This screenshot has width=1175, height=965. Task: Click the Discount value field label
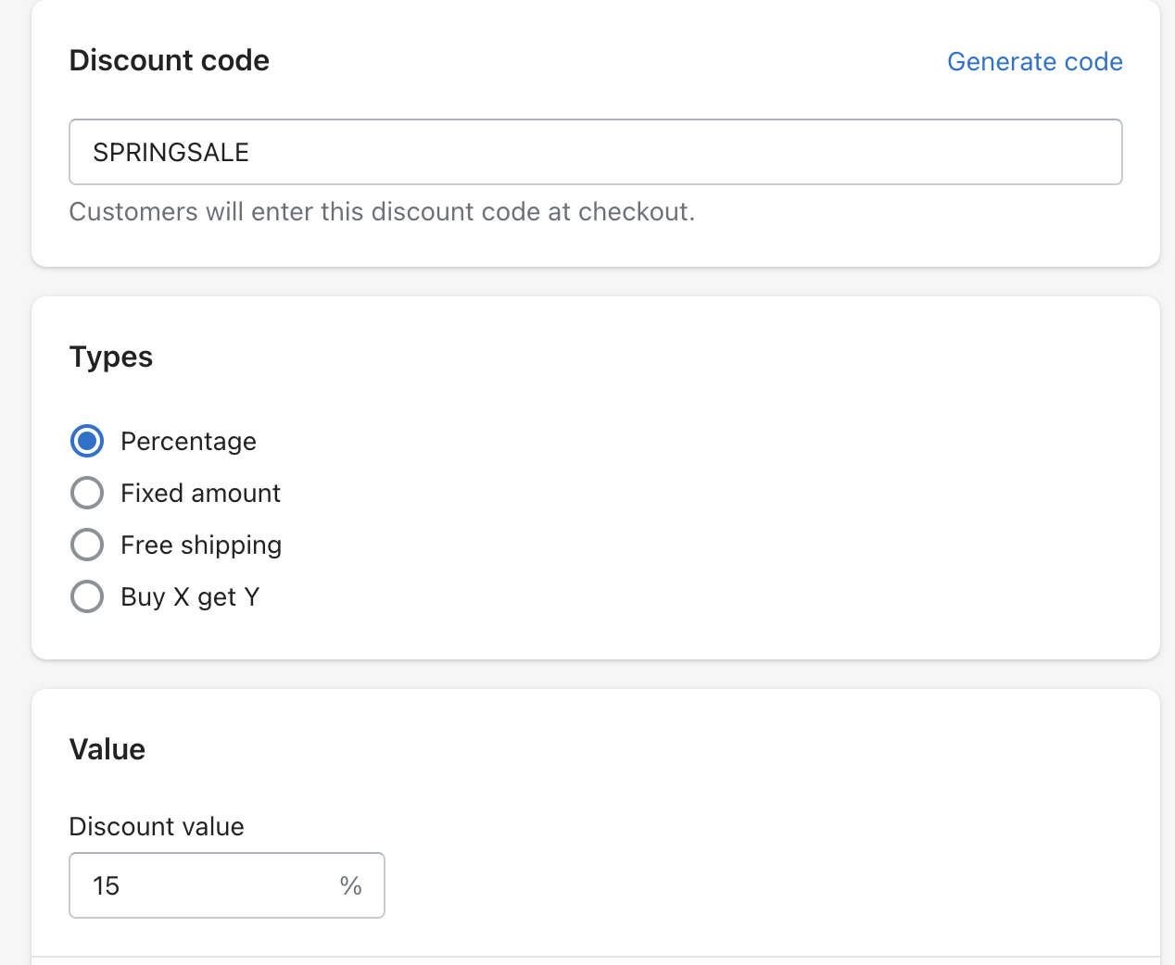(x=157, y=826)
